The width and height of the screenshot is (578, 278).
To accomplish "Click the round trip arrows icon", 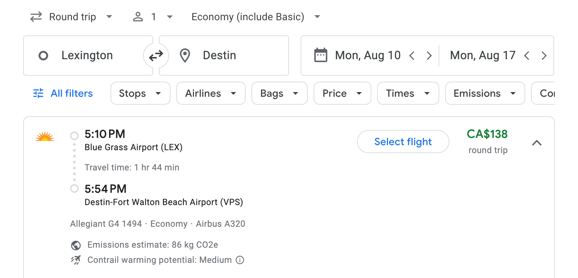I will (36, 17).
